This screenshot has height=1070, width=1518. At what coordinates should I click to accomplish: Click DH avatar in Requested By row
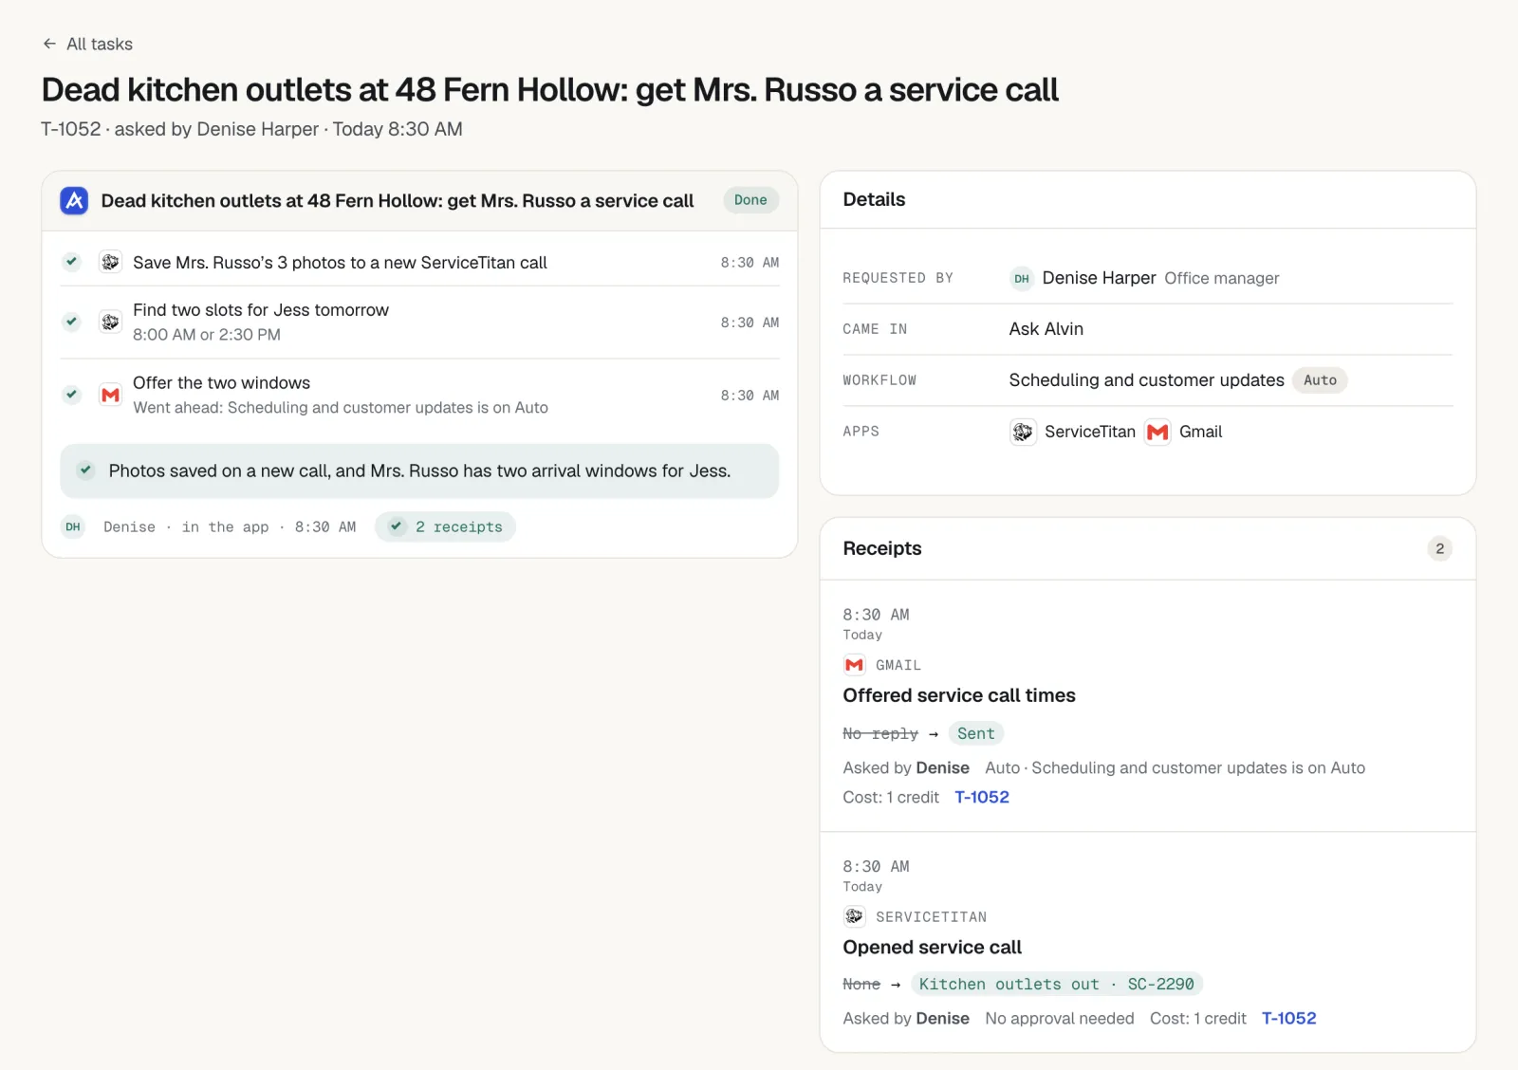(1021, 278)
